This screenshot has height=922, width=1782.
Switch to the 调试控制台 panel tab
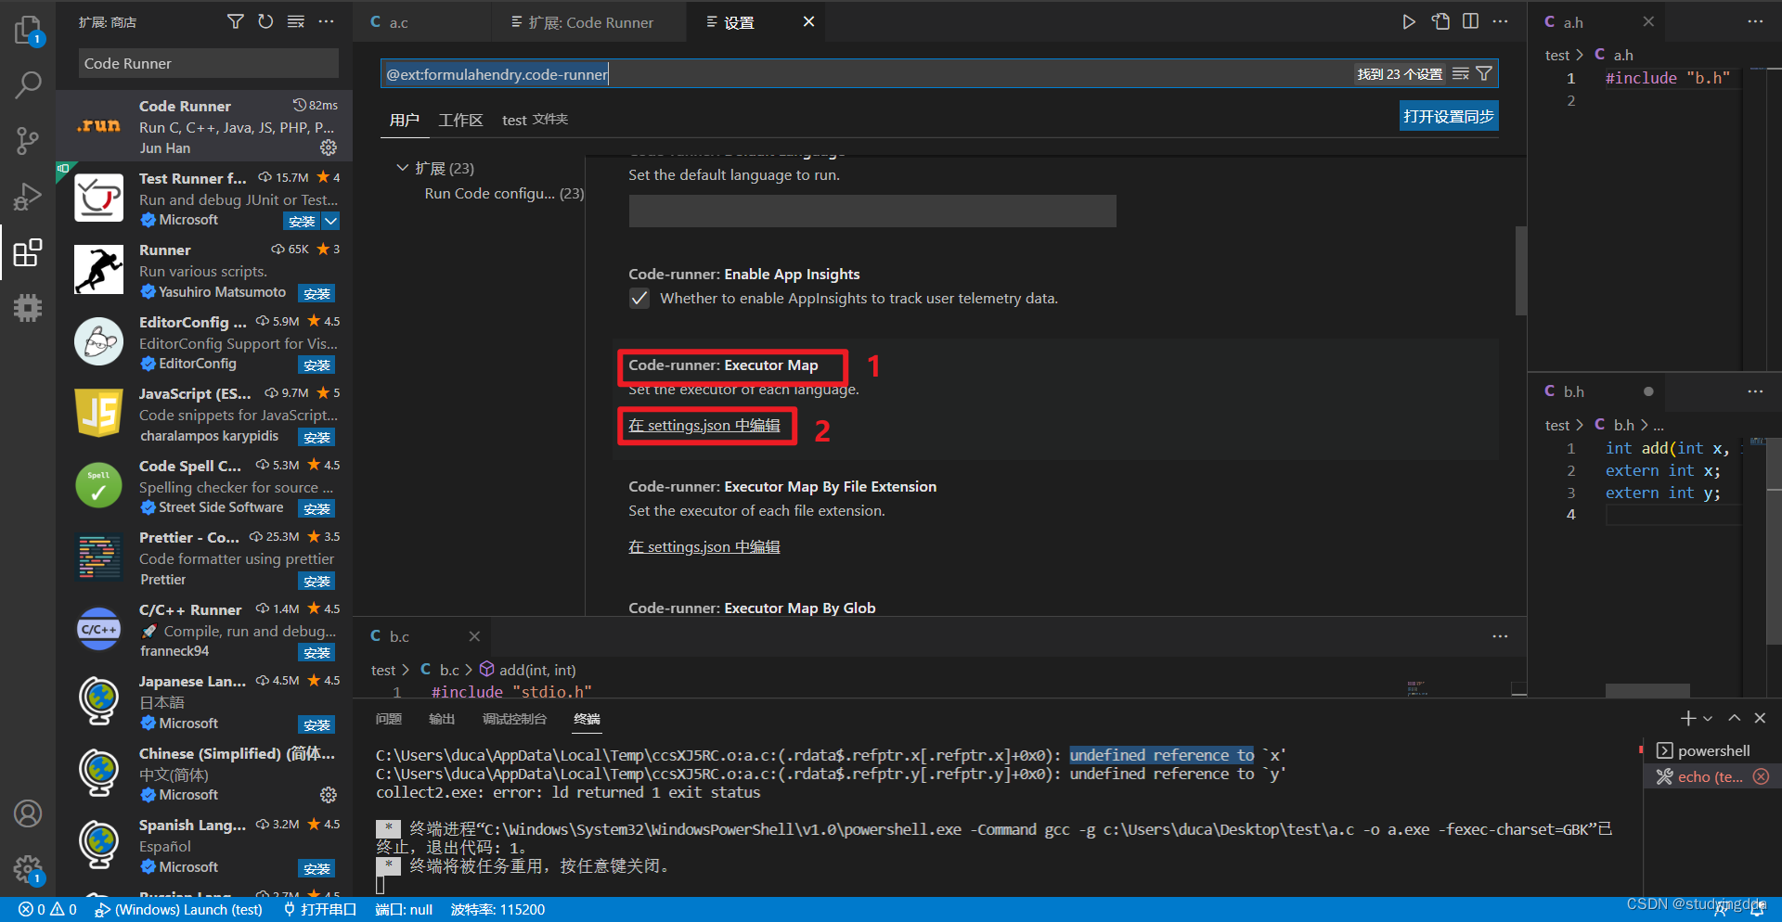click(514, 719)
